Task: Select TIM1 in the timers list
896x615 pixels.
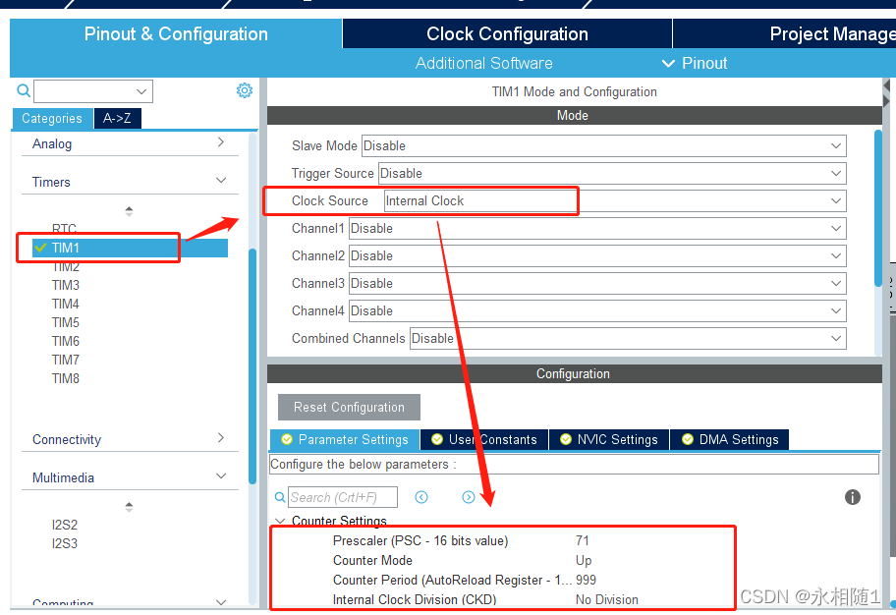Action: [x=130, y=248]
